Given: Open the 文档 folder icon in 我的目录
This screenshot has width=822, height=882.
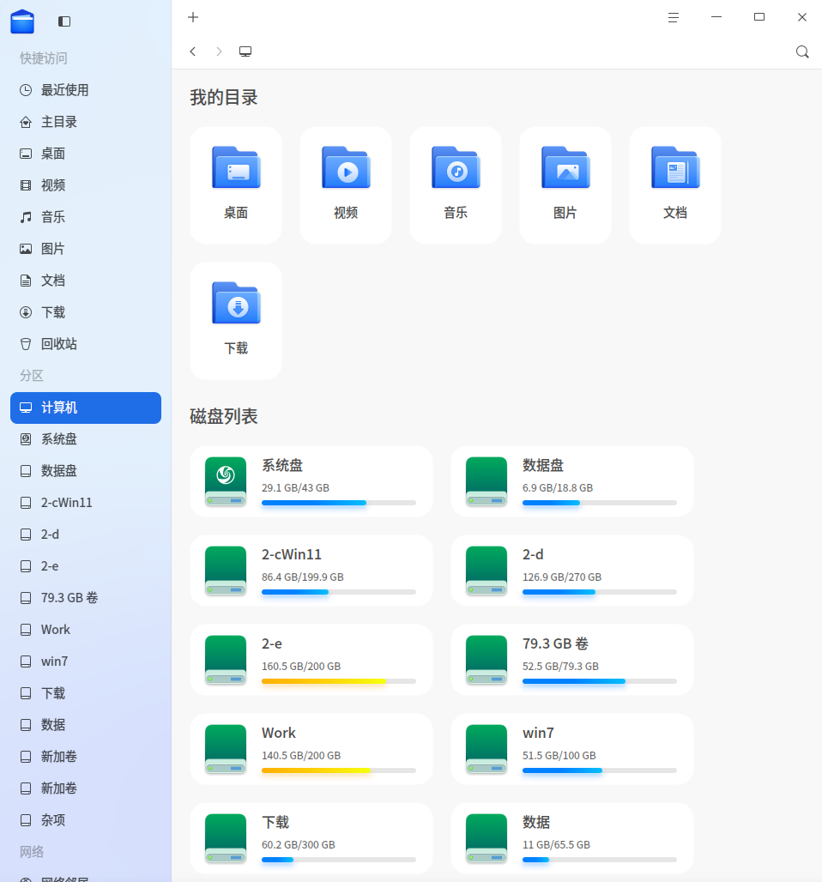Looking at the screenshot, I should click(x=675, y=167).
